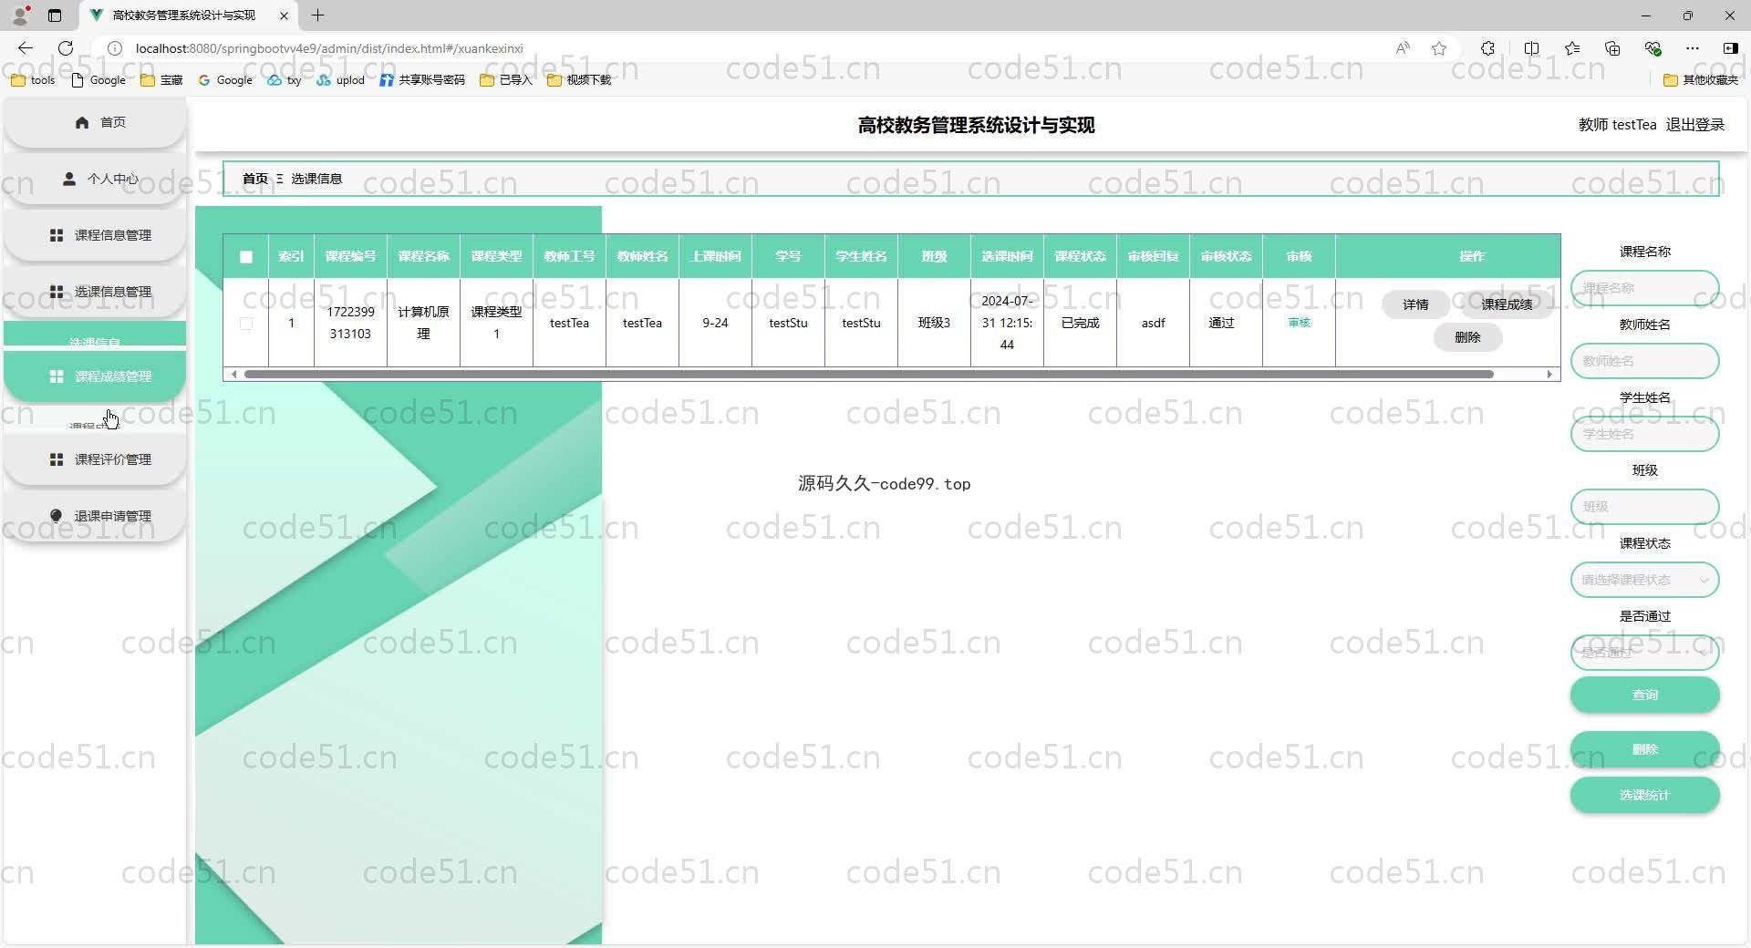Image resolution: width=1751 pixels, height=948 pixels.
Task: Click the table horizontal scrollbar thumb
Action: click(x=868, y=374)
